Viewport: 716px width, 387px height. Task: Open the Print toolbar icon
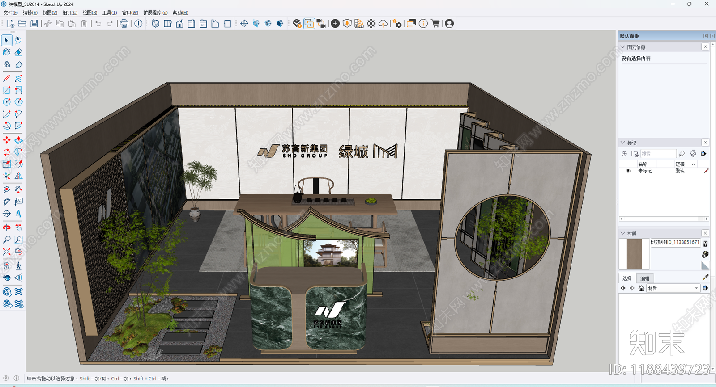pos(124,24)
